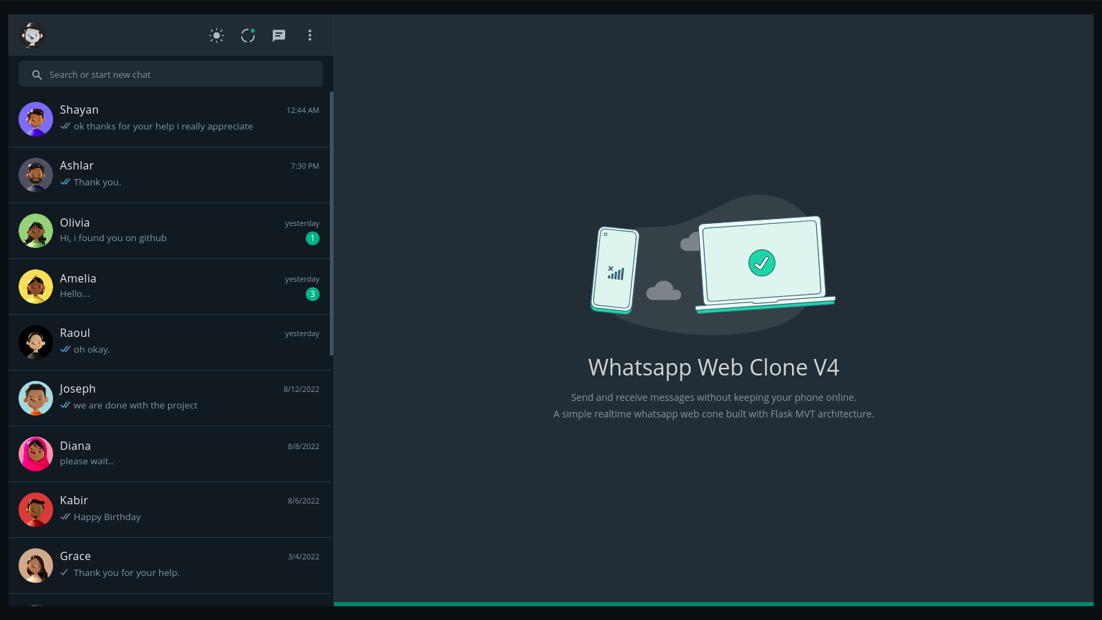Focus the Search or start new chat field
This screenshot has height=620, width=1102.
[x=171, y=74]
